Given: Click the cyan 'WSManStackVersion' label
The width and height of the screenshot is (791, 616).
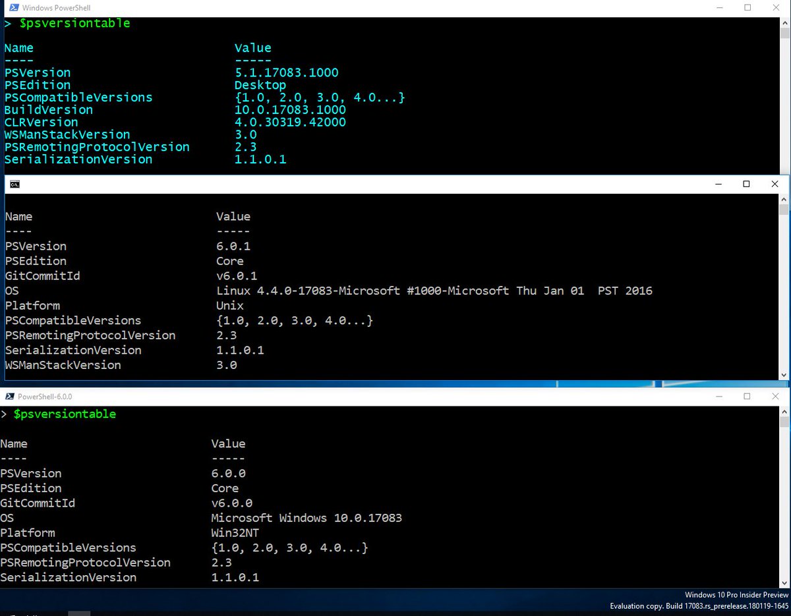Looking at the screenshot, I should 67,134.
